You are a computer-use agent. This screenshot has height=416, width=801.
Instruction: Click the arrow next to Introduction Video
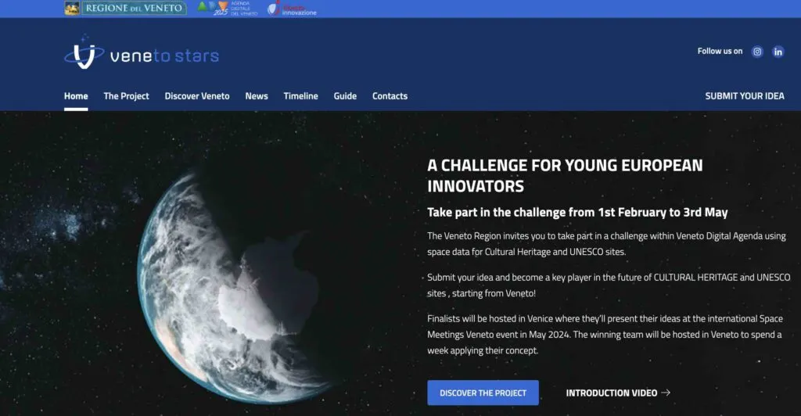click(x=666, y=393)
